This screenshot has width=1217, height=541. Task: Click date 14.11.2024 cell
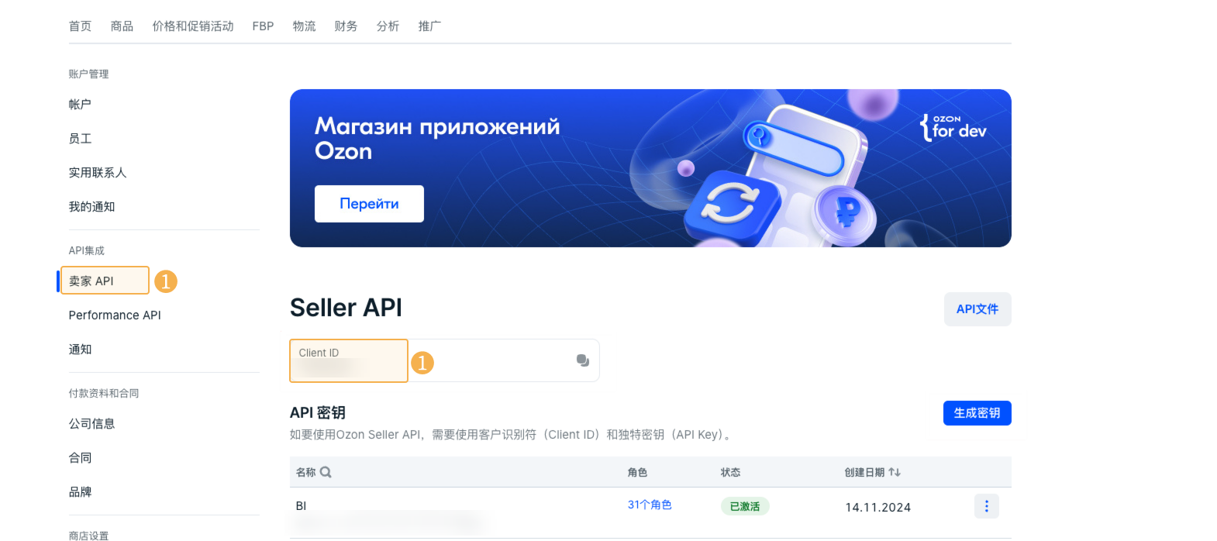pos(878,508)
